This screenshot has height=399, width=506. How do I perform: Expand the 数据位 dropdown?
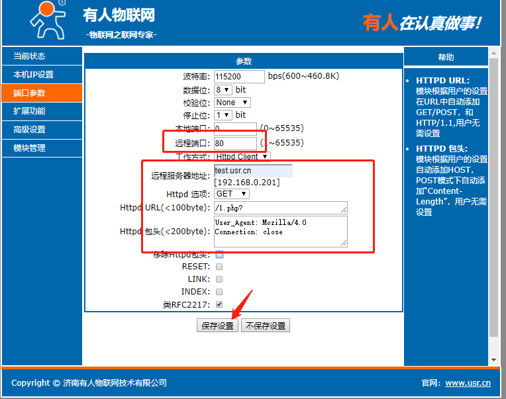pos(223,90)
